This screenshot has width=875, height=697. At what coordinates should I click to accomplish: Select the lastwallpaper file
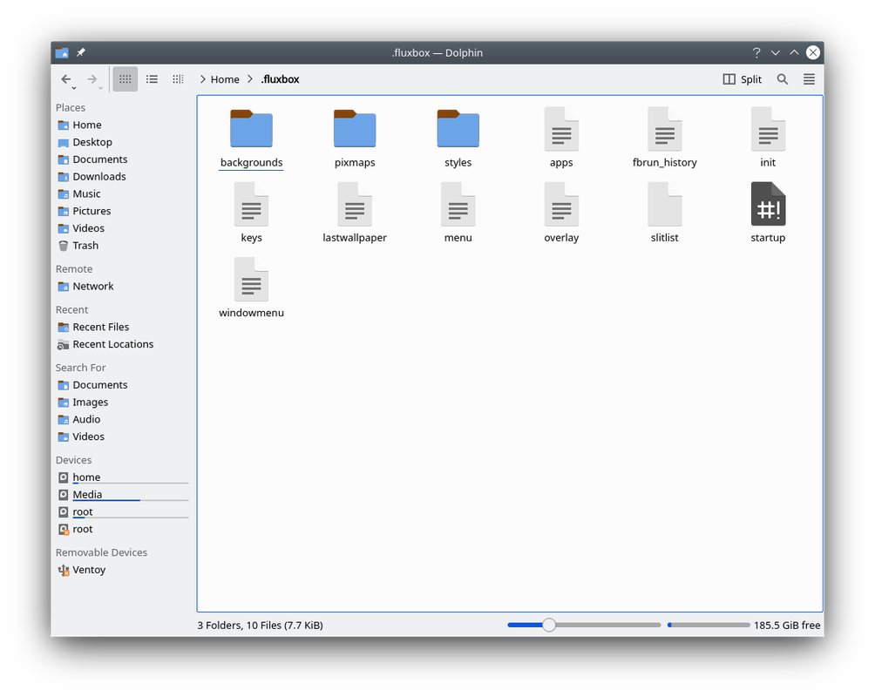click(355, 213)
